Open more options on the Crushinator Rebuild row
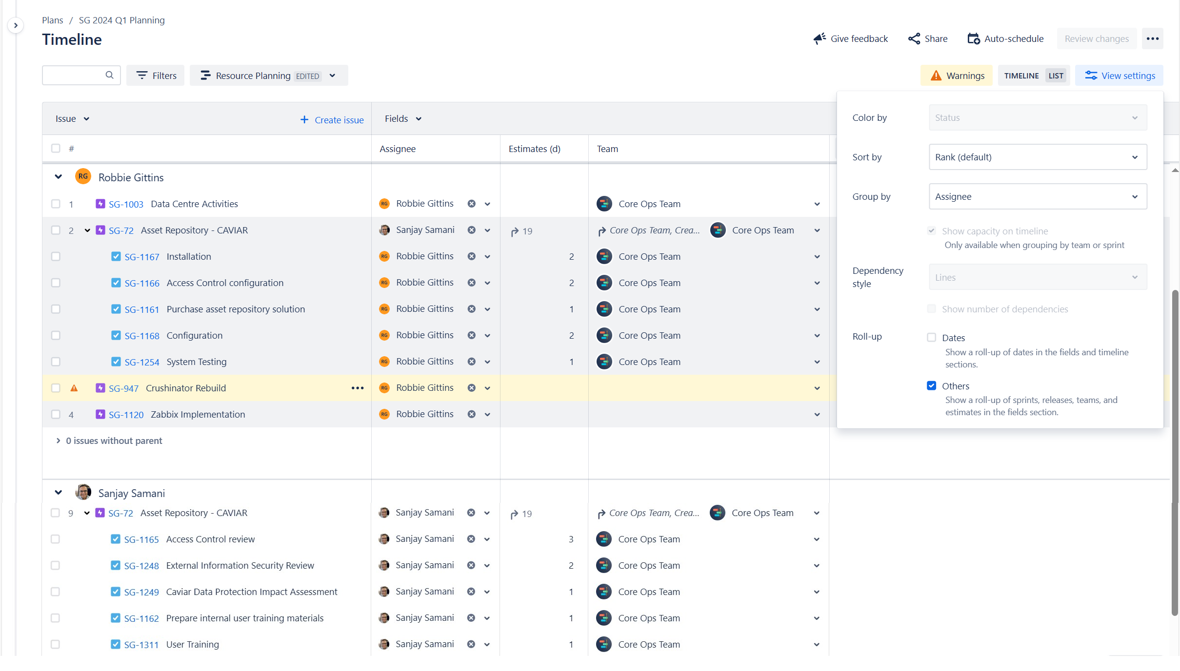 tap(358, 388)
